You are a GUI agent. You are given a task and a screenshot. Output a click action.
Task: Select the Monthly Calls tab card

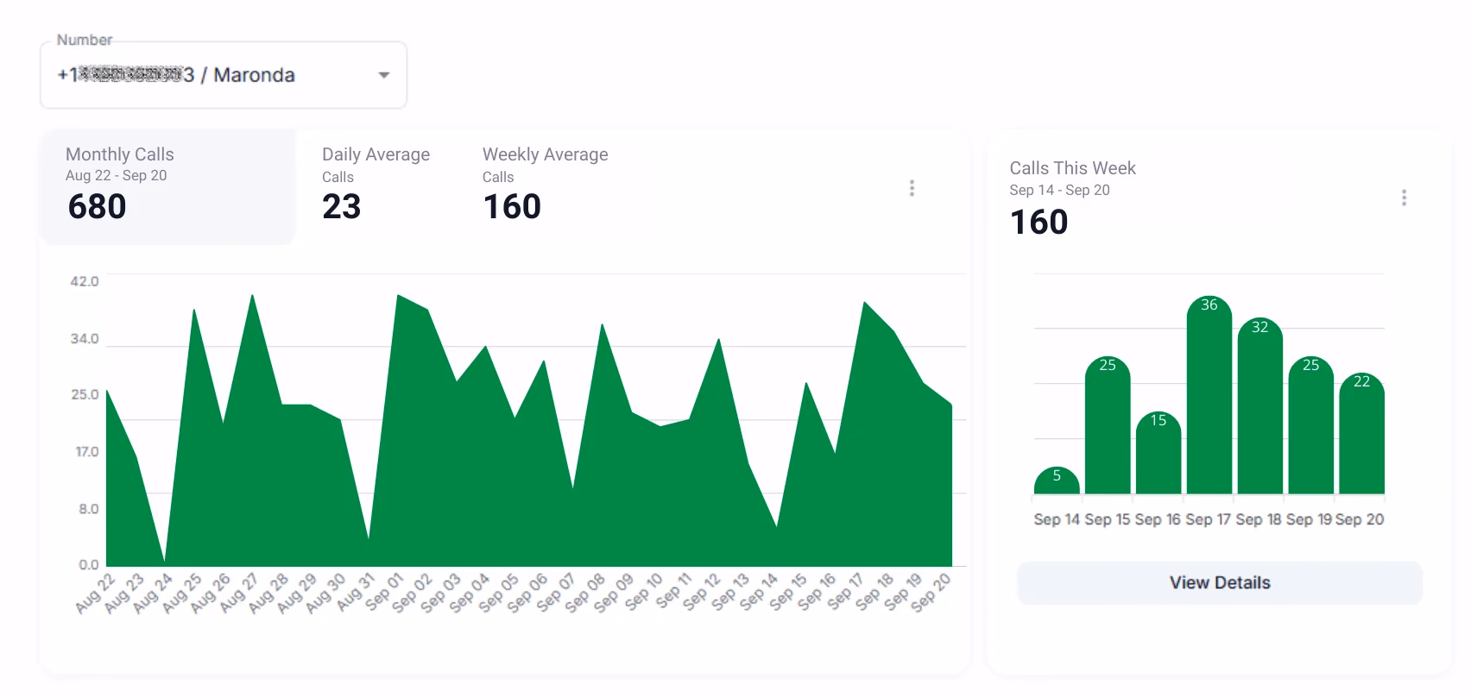(167, 186)
